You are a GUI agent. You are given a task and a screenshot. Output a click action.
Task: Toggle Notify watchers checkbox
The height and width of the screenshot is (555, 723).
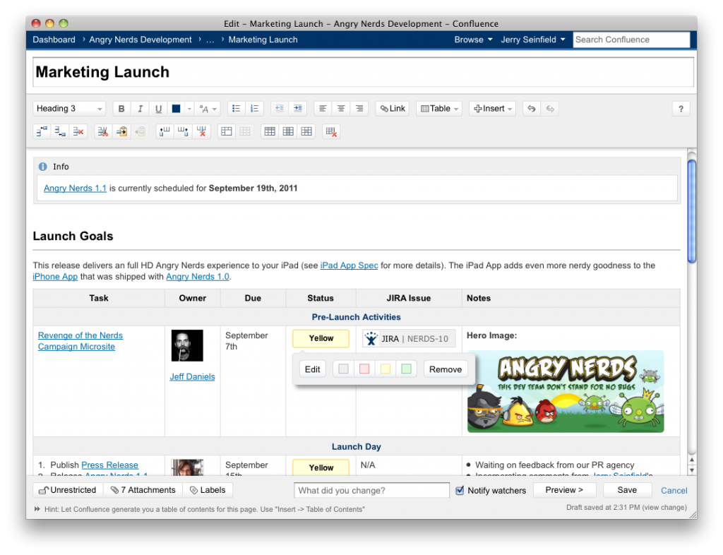(x=460, y=491)
